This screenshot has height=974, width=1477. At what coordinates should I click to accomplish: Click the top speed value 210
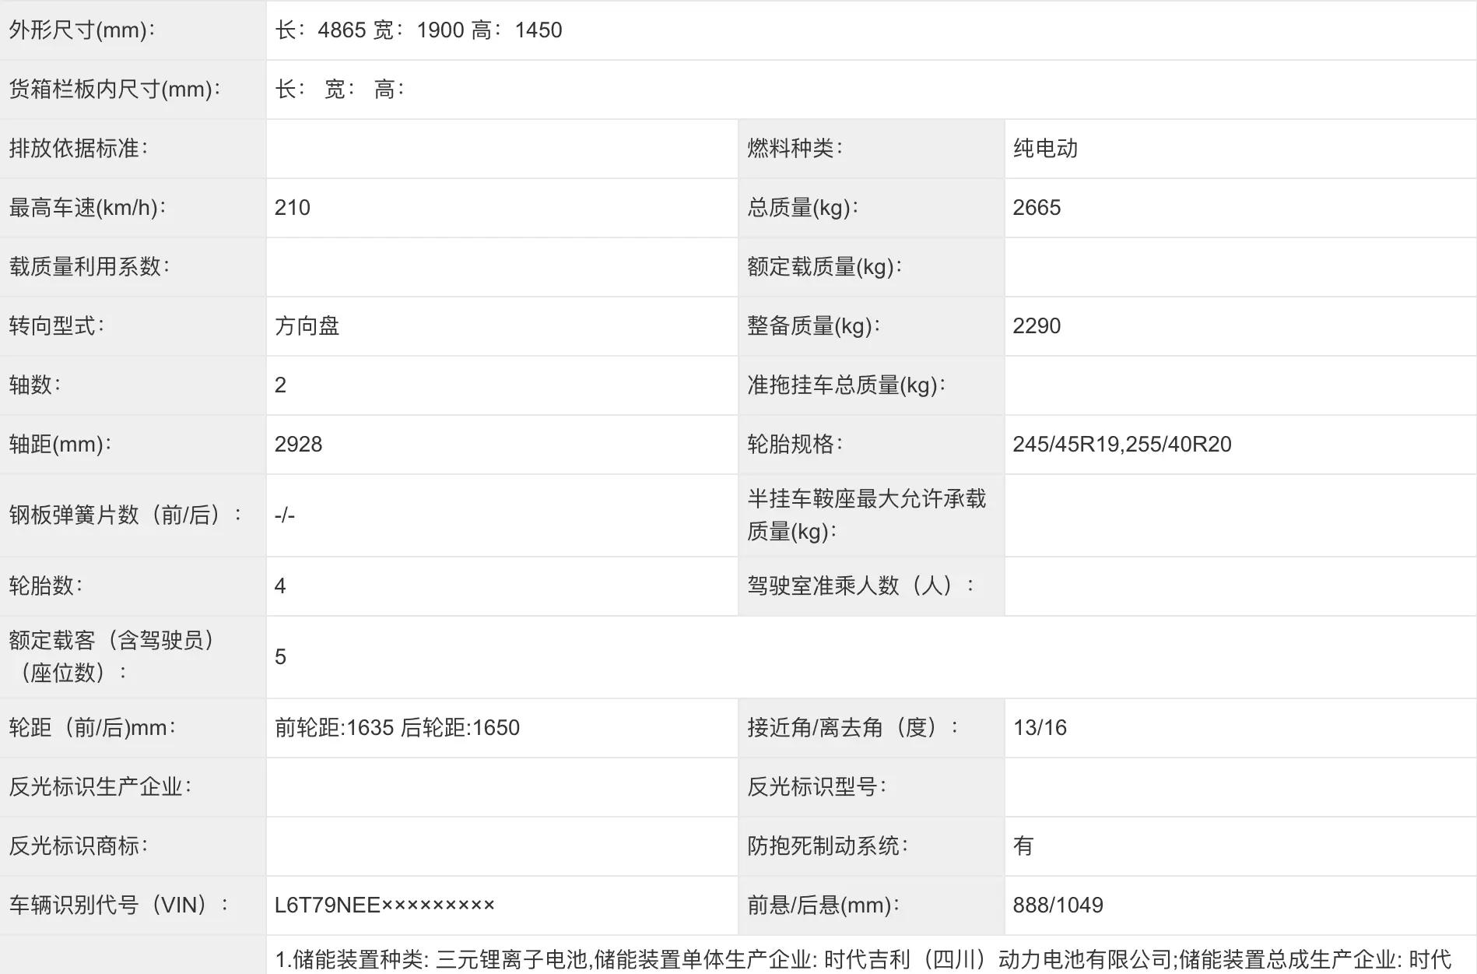pos(292,208)
